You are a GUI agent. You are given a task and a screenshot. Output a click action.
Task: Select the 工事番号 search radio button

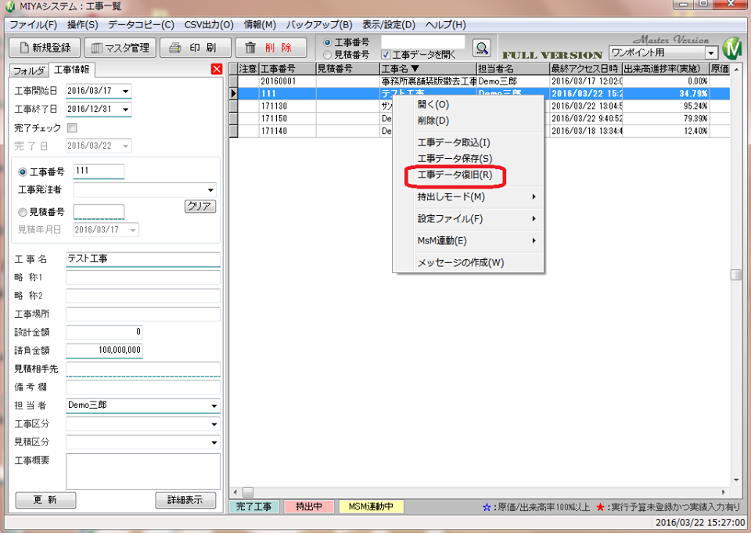click(328, 43)
